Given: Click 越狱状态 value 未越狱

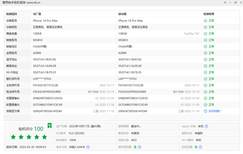Looking at the screenshot, I should coord(199,133).
